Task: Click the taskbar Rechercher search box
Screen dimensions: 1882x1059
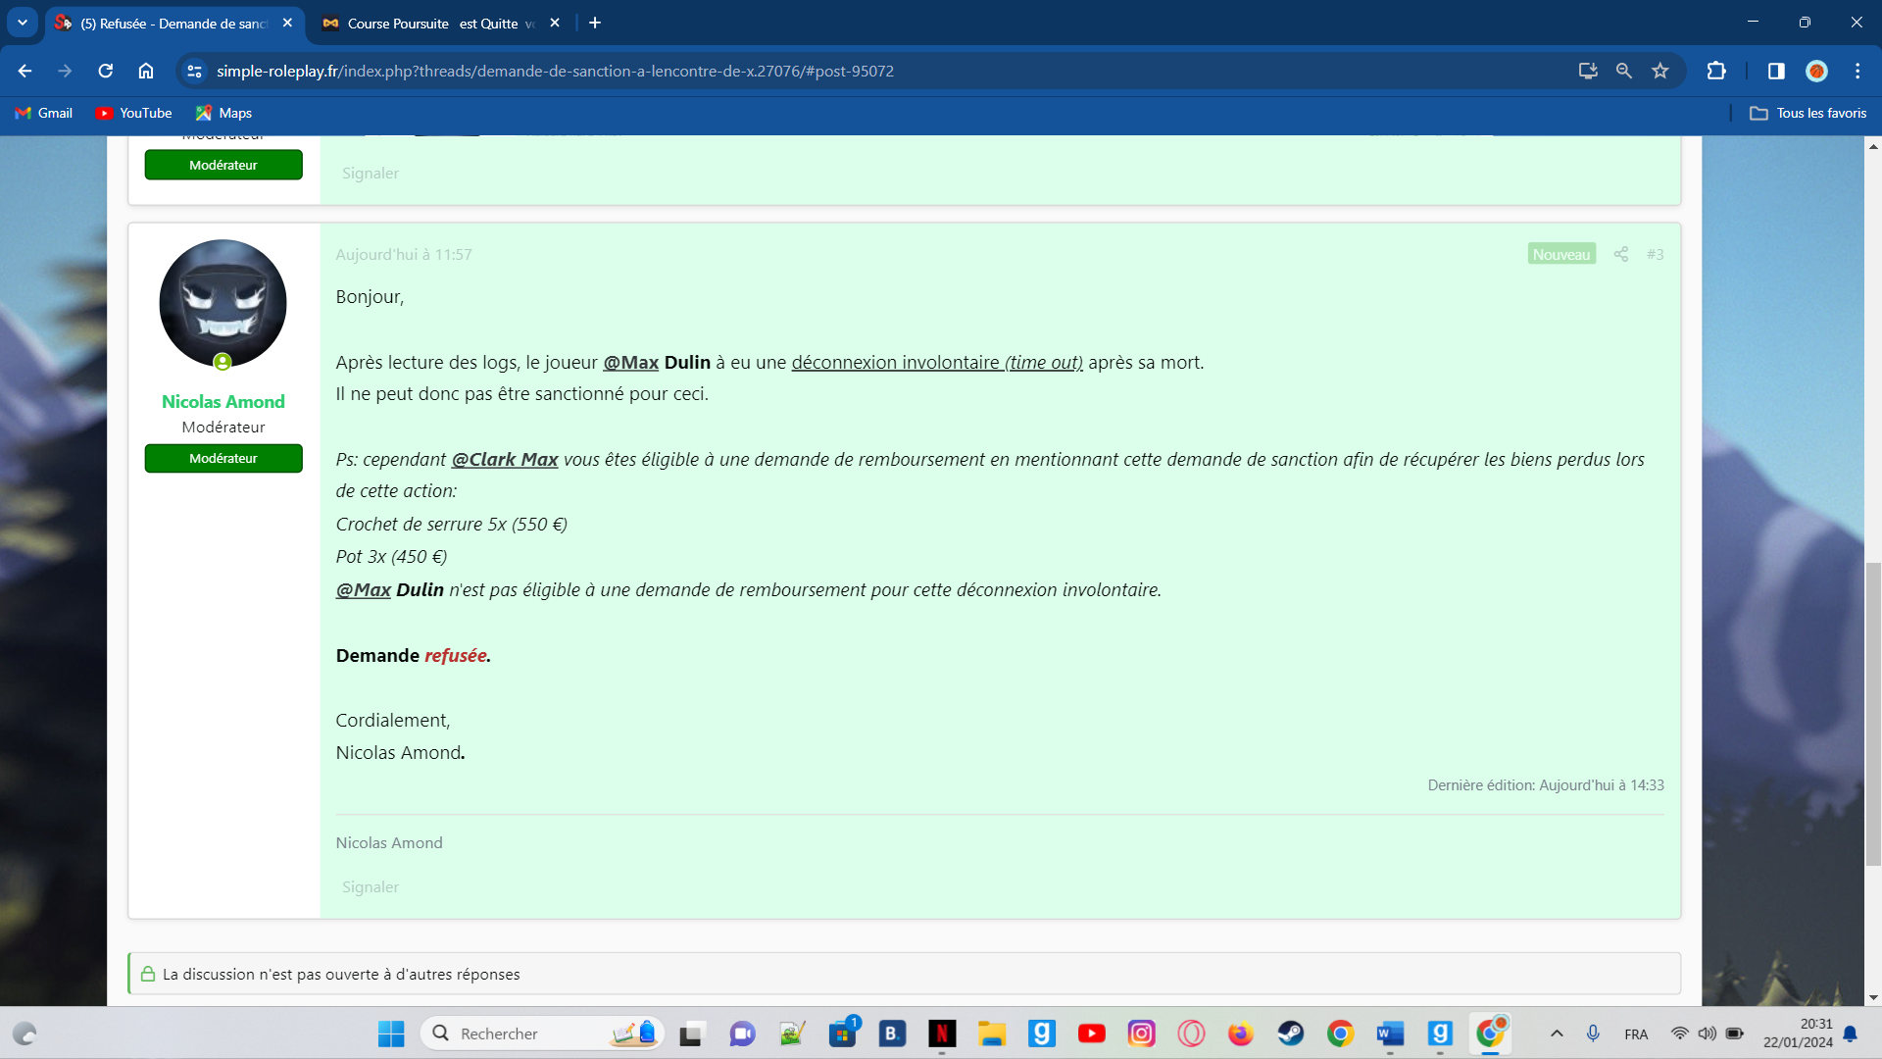Action: (542, 1034)
